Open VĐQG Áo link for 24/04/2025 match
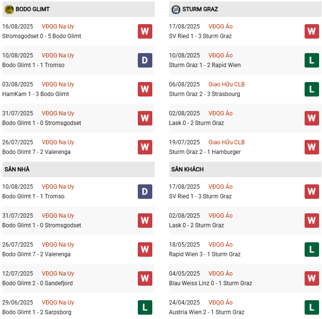The height and width of the screenshot is (319, 322). click(220, 303)
